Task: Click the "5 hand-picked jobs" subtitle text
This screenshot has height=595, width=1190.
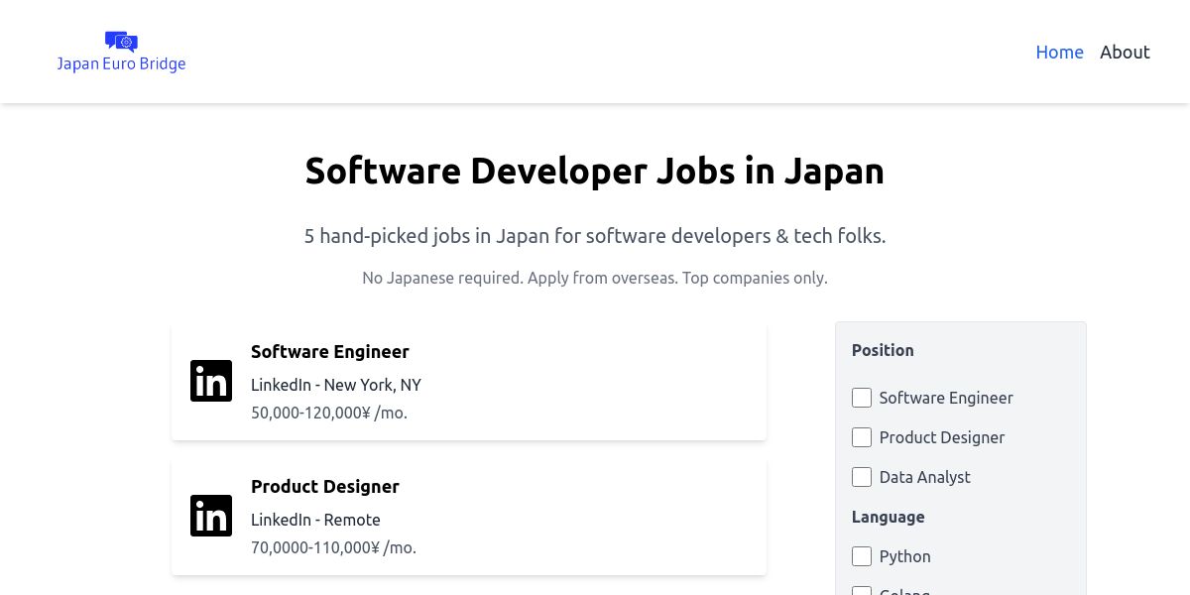Action: 594,236
